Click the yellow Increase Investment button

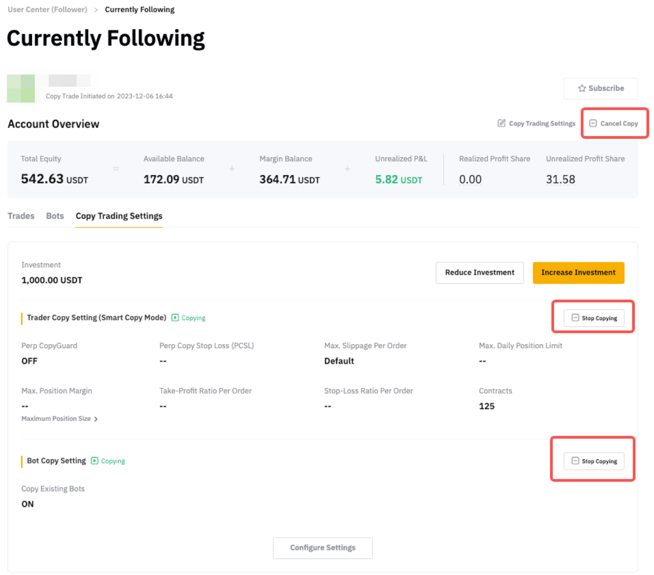click(x=578, y=273)
